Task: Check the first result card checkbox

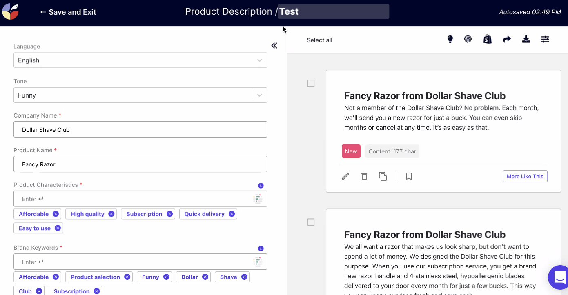Action: 311,83
